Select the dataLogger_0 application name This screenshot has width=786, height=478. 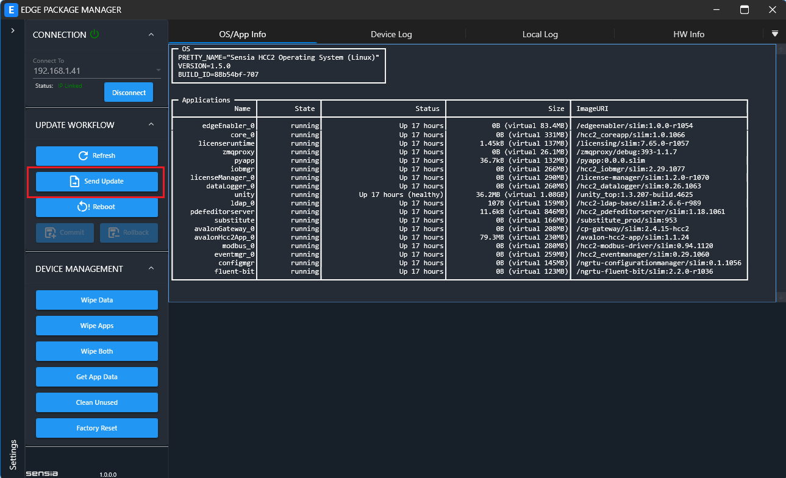pos(230,185)
